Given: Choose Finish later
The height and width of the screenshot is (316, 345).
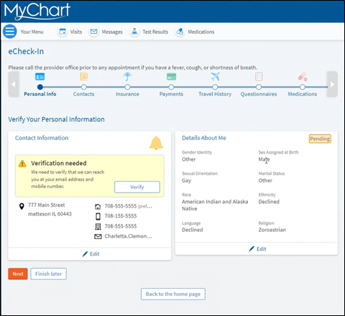Looking at the screenshot, I should pyautogui.click(x=48, y=274).
